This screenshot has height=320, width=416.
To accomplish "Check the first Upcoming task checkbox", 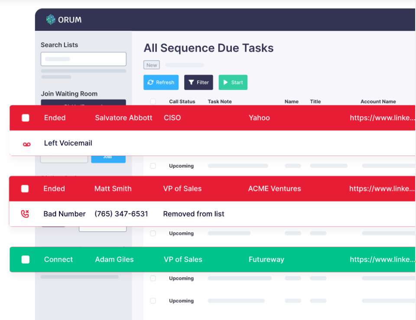I will (153, 166).
